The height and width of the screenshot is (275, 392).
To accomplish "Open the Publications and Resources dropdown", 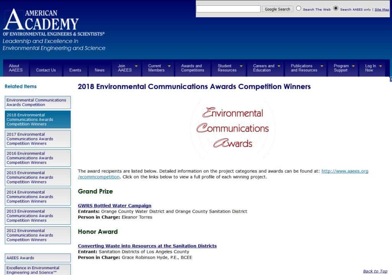I will tap(322, 66).
